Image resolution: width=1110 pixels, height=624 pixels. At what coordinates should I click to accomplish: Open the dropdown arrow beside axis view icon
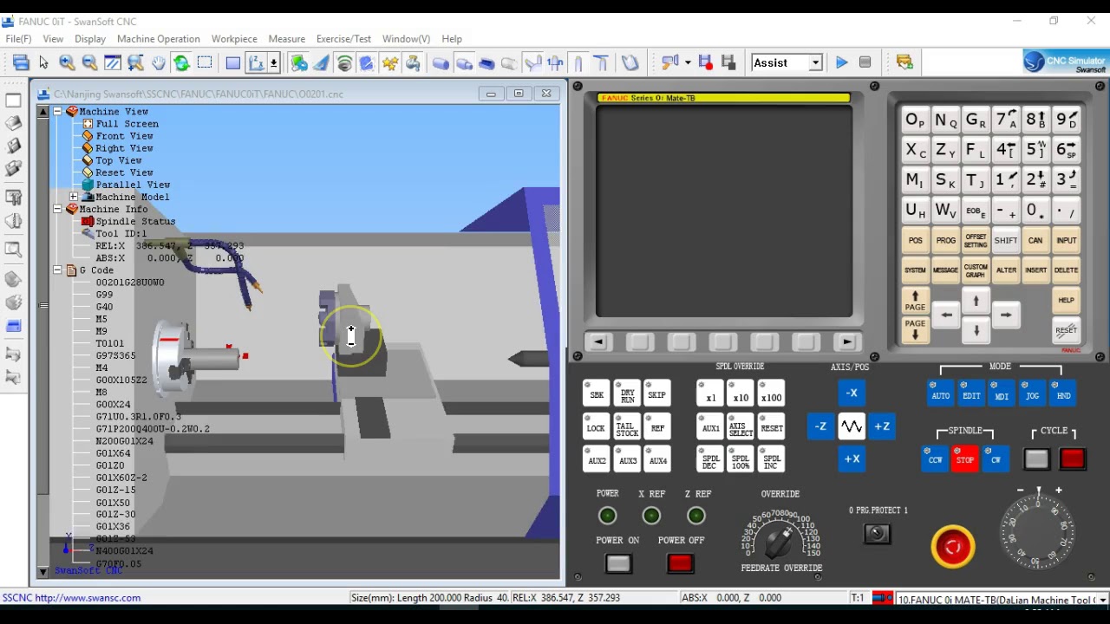tap(273, 62)
